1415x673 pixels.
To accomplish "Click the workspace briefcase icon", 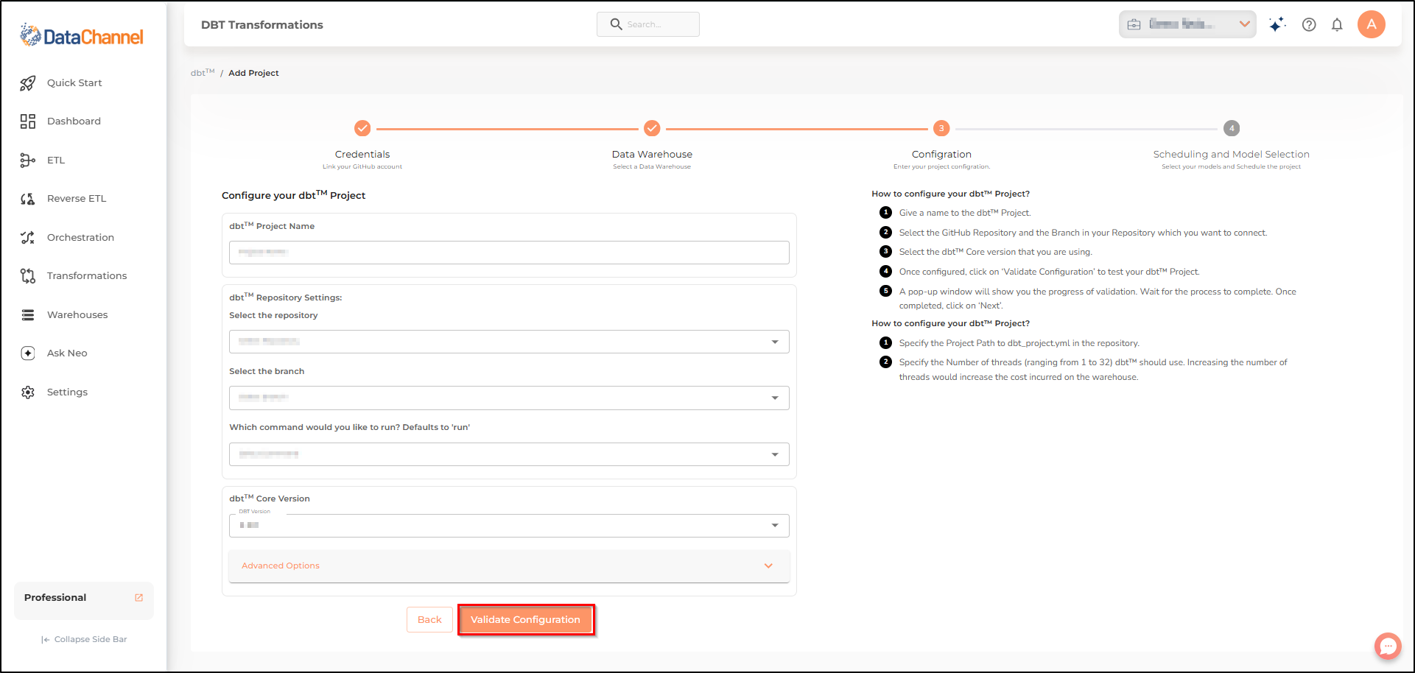I will click(x=1134, y=24).
